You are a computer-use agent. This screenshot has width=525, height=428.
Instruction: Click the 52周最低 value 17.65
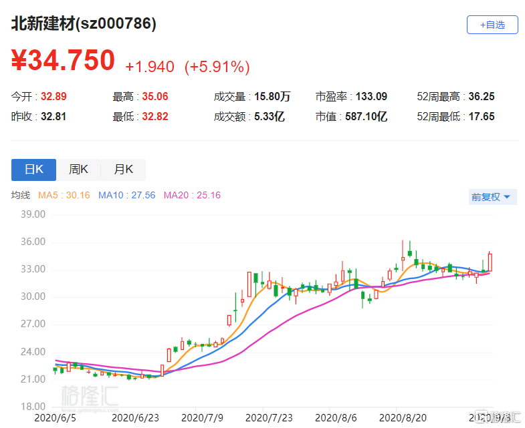pos(482,117)
